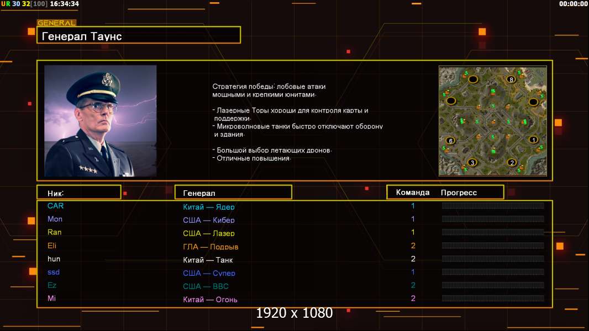The image size is (589, 331).
Task: Click the Генерал Таунс title box
Action: pos(139,36)
